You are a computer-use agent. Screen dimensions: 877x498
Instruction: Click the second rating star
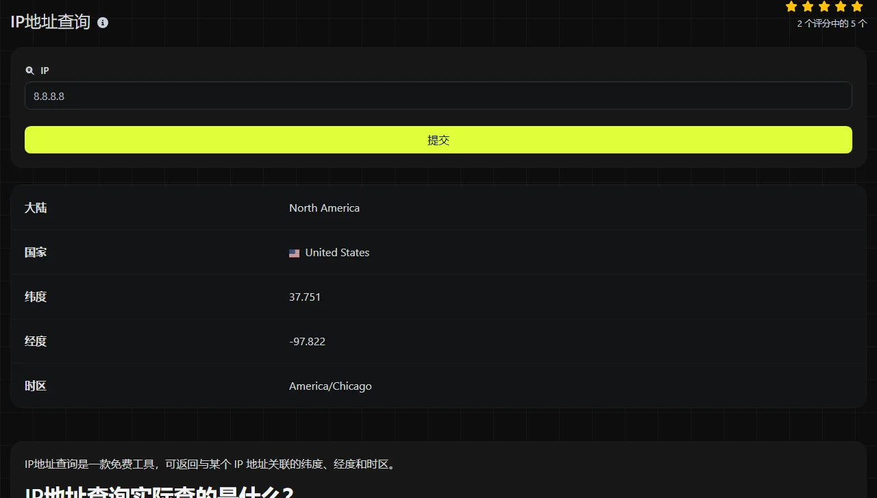808,7
